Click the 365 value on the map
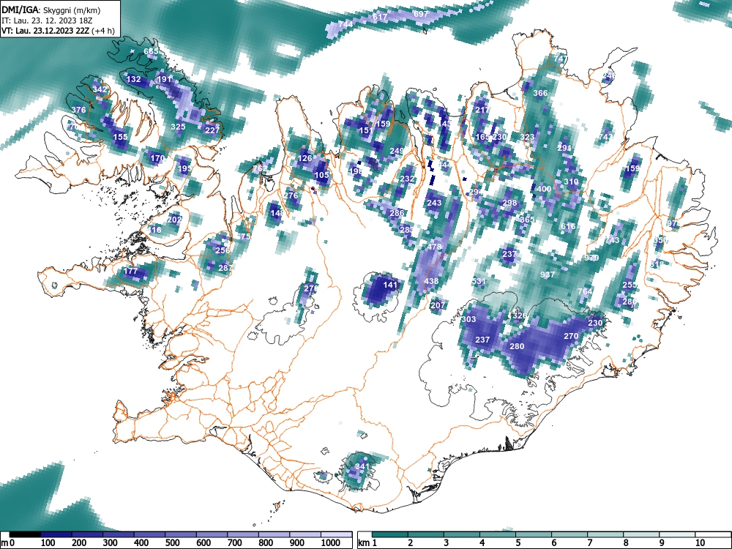Viewport: 732px width, 549px height. tap(527, 220)
